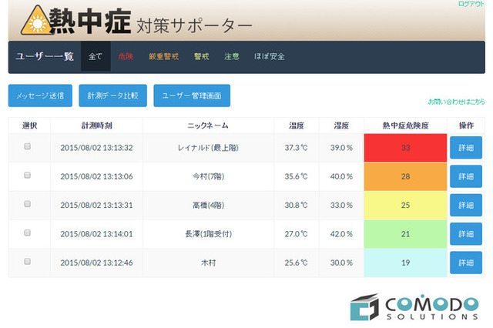Click humidity value 42.0 %
Screen dimensions: 493x328
tap(341, 234)
